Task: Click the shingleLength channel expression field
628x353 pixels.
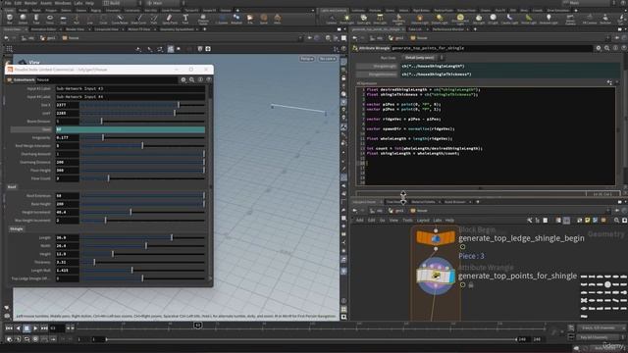Action: (510, 66)
